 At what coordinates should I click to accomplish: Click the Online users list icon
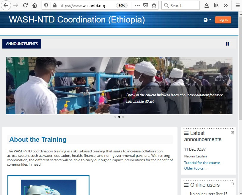(x=186, y=185)
